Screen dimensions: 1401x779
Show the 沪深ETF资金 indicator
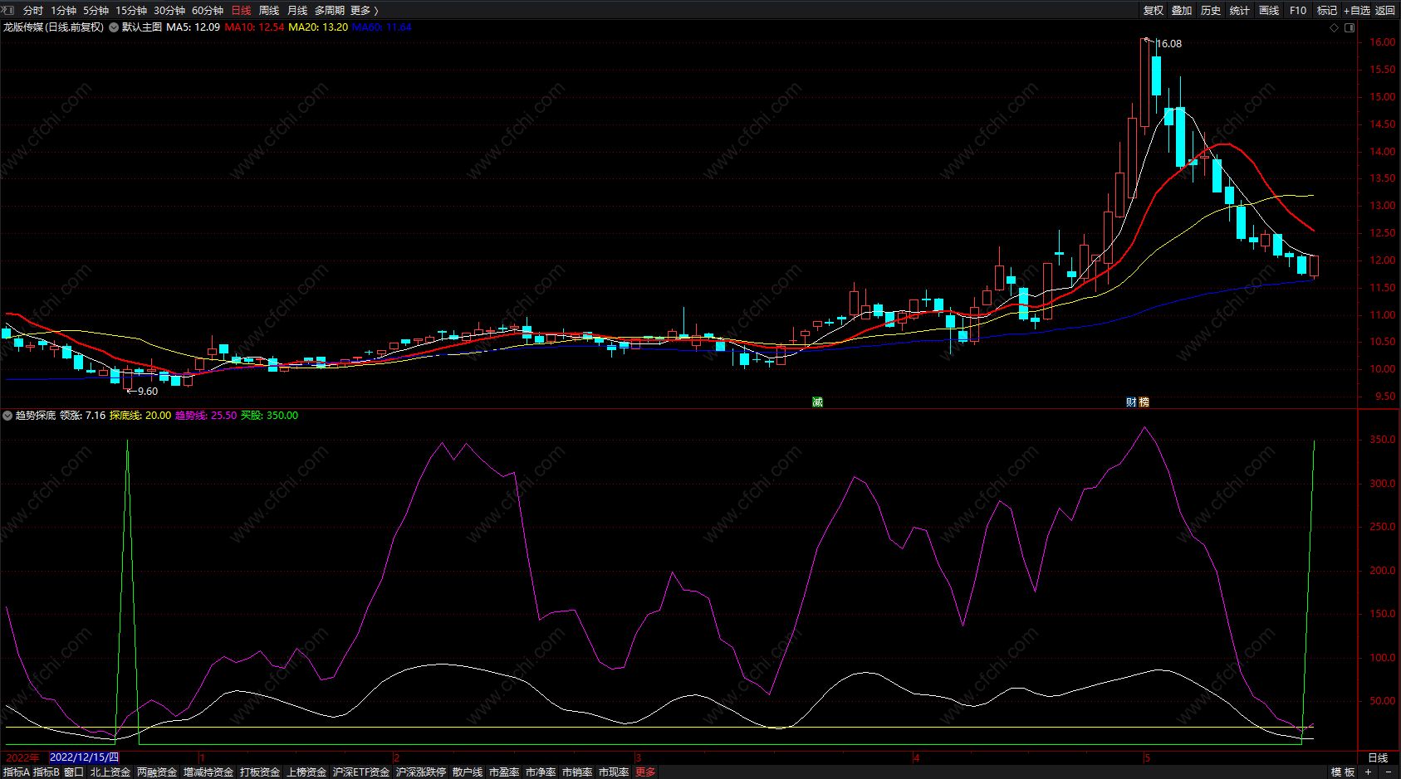(361, 772)
